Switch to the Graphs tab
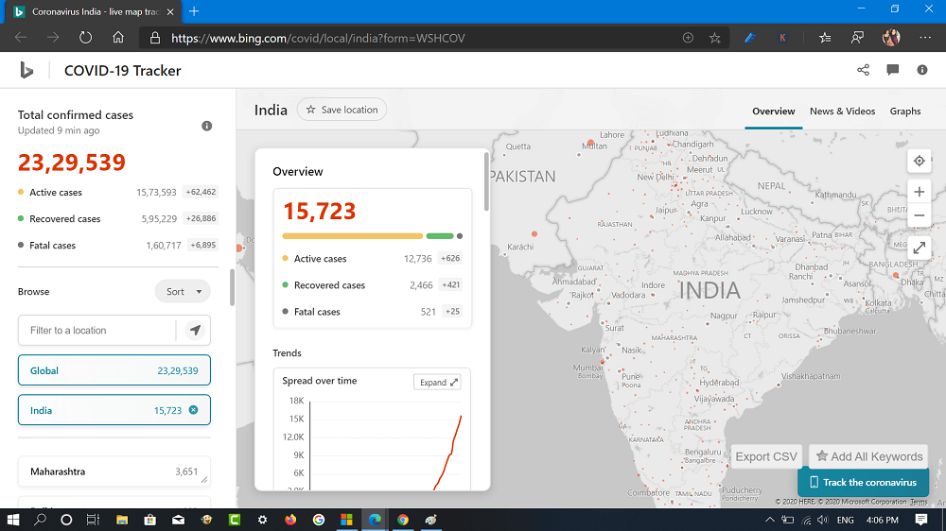This screenshot has width=946, height=531. coord(905,111)
